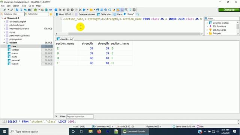Click the Database filter field
The height and width of the screenshot is (135, 240).
[12, 14]
